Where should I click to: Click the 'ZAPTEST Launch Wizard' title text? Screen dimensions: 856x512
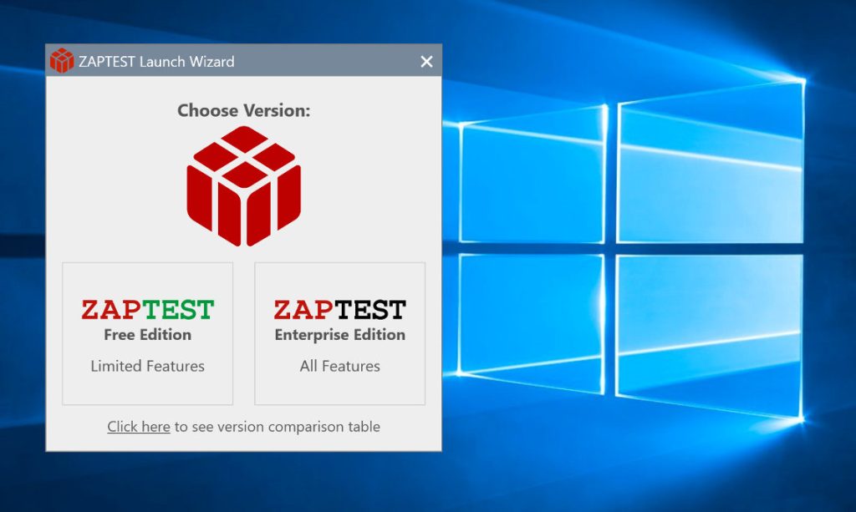[156, 62]
